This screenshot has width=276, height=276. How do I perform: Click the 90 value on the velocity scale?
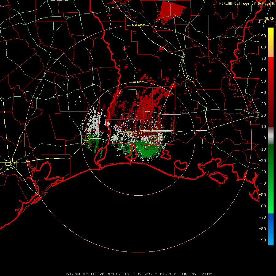coord(263,36)
